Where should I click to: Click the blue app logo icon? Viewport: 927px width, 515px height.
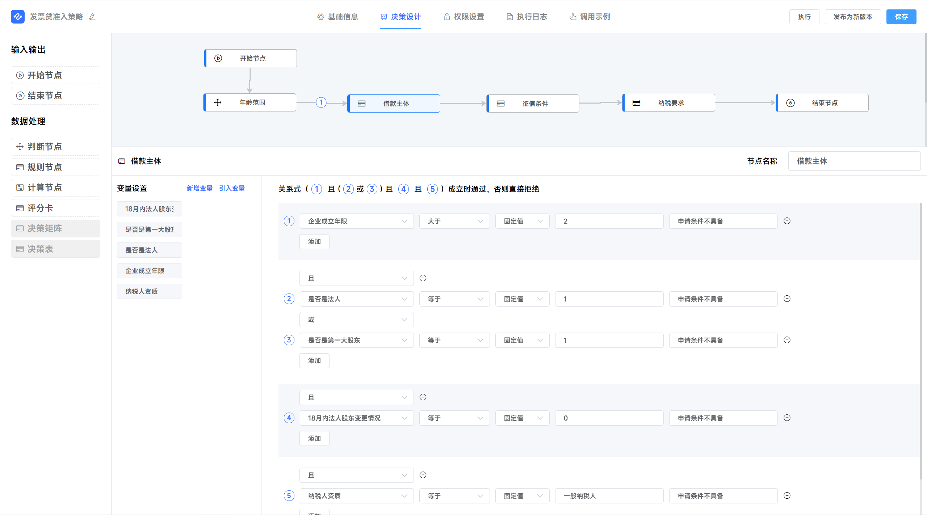(18, 17)
